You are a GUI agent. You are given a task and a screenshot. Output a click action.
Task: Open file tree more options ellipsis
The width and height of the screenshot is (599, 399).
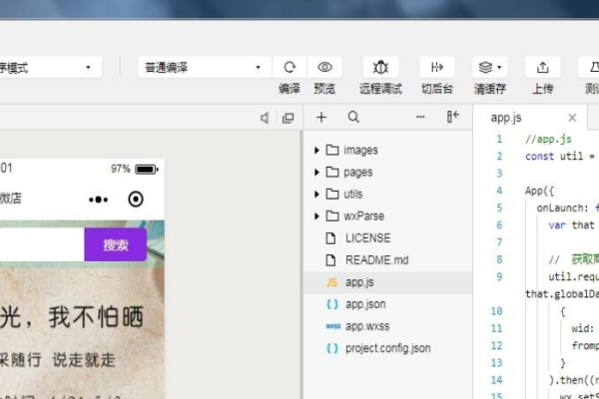pos(420,117)
